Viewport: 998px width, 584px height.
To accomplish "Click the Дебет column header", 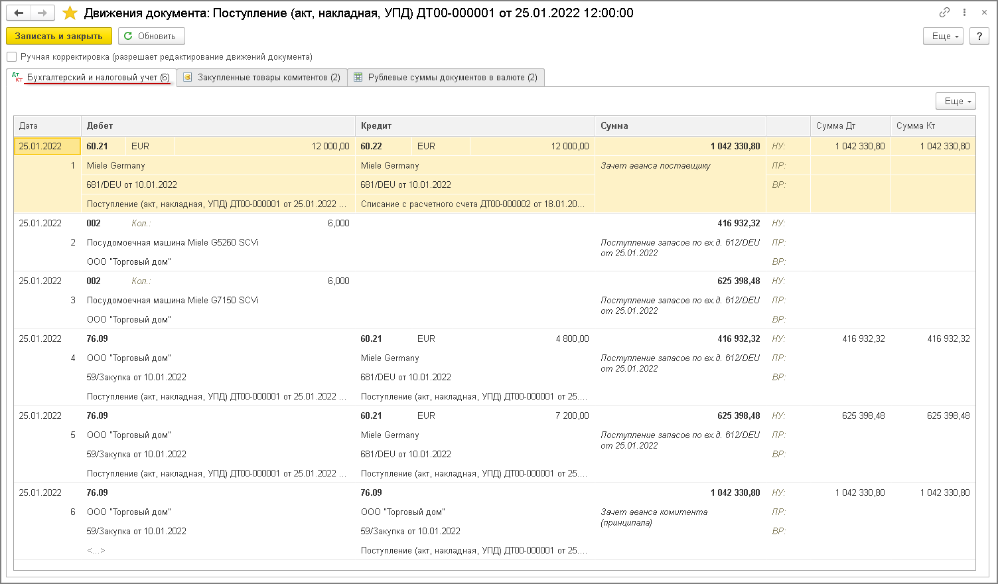I will coord(218,125).
